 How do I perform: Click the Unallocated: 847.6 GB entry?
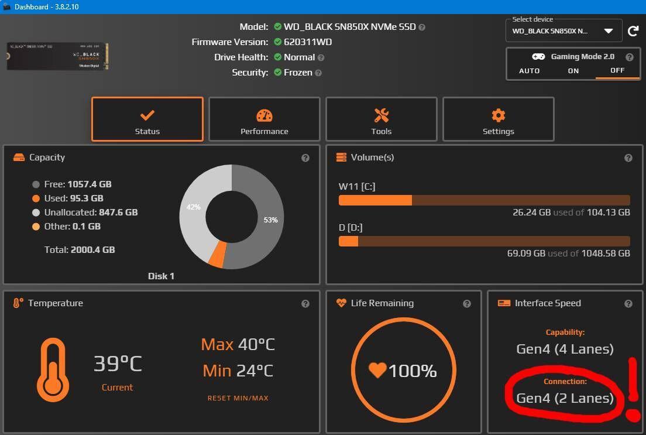click(91, 213)
